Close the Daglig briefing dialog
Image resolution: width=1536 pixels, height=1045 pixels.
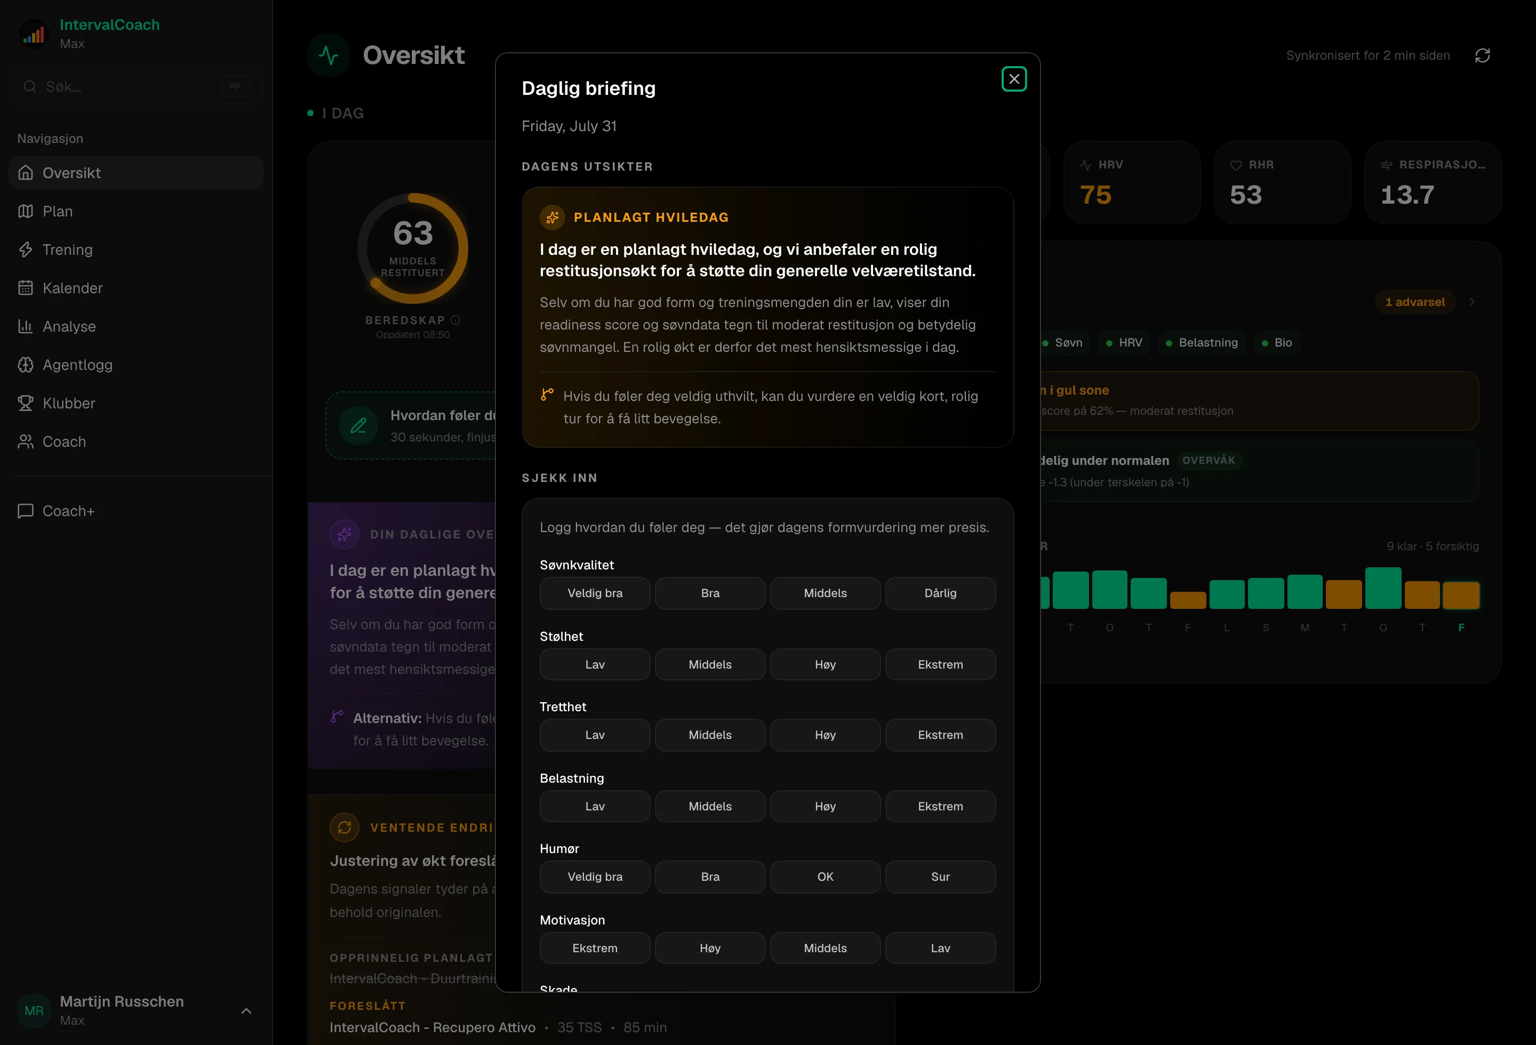(x=1014, y=79)
